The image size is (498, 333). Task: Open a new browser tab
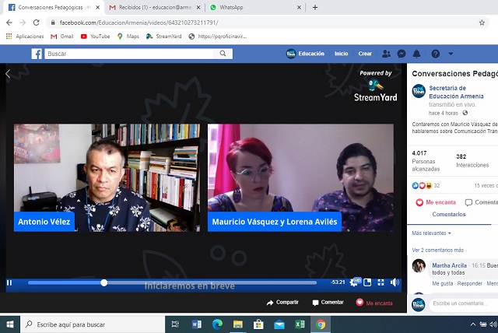pyautogui.click(x=315, y=7)
